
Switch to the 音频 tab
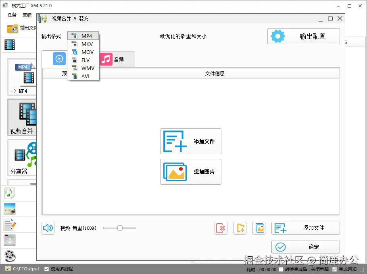click(117, 59)
